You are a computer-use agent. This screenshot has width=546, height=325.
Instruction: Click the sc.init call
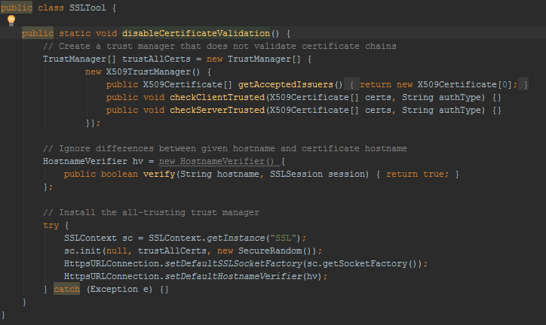[82, 251]
